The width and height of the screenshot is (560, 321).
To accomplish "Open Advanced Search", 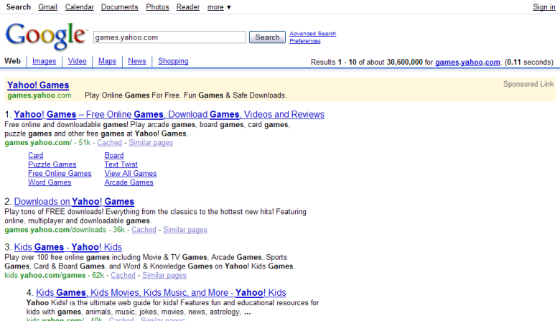I will pos(313,34).
